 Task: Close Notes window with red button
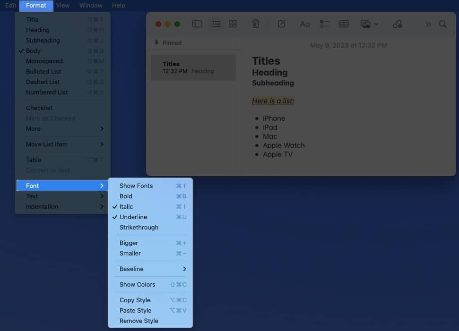click(158, 24)
